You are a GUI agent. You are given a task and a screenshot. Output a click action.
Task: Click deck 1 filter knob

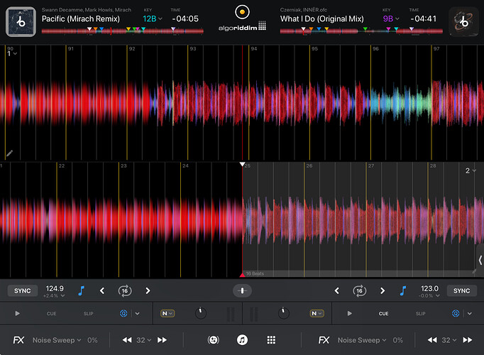pyautogui.click(x=201, y=313)
